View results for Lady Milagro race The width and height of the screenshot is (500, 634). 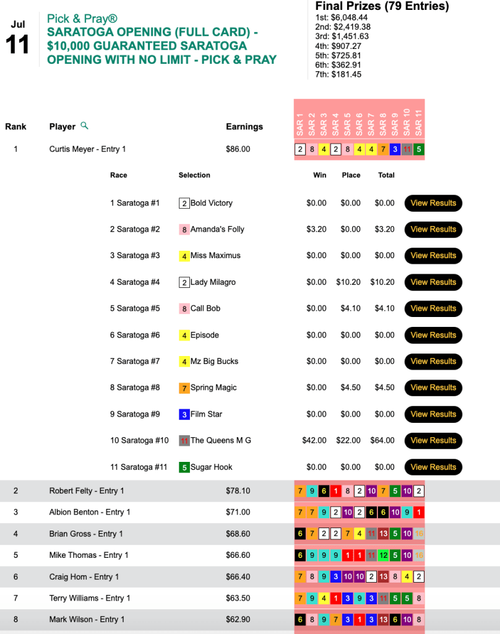coord(433,282)
